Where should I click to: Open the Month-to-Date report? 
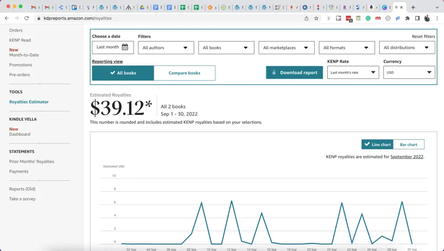tap(24, 55)
